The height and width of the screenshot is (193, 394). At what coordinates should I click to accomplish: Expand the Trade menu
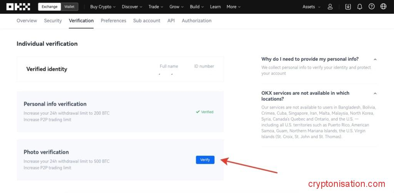[x=155, y=7]
